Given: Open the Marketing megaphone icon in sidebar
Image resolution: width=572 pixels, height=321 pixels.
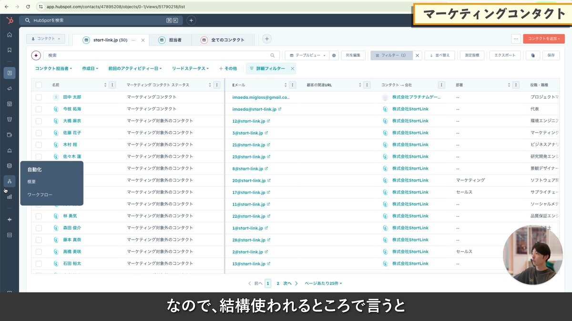Looking at the screenshot, I should (x=9, y=88).
